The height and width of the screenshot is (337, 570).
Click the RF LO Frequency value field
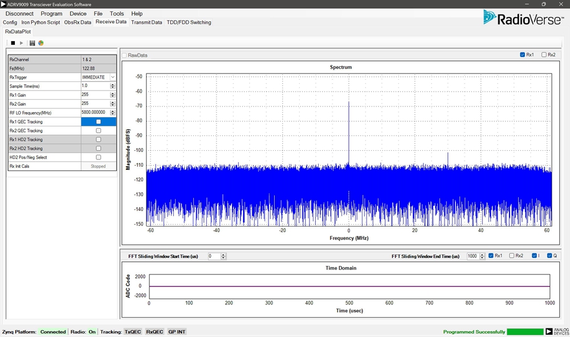[x=94, y=113]
